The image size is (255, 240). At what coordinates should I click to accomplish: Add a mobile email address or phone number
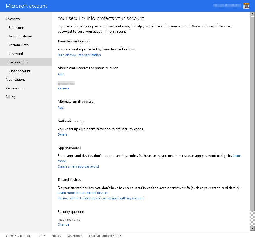[61, 74]
